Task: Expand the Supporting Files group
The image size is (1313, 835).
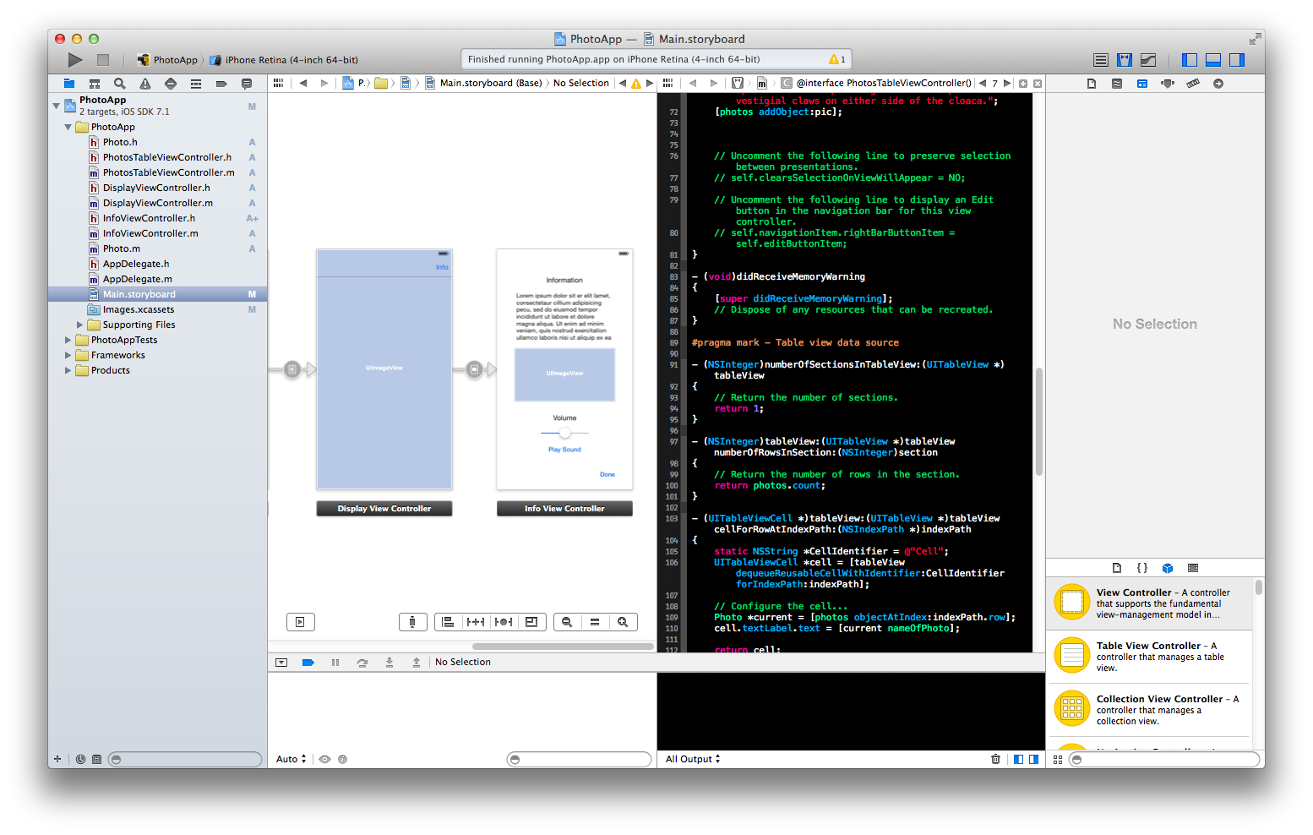Action: click(x=80, y=325)
